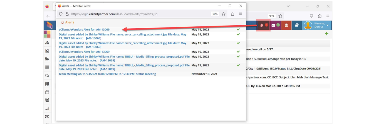The height and width of the screenshot is (128, 375).
Task: Click the November 18, 2021 date text
Action: point(204,74)
